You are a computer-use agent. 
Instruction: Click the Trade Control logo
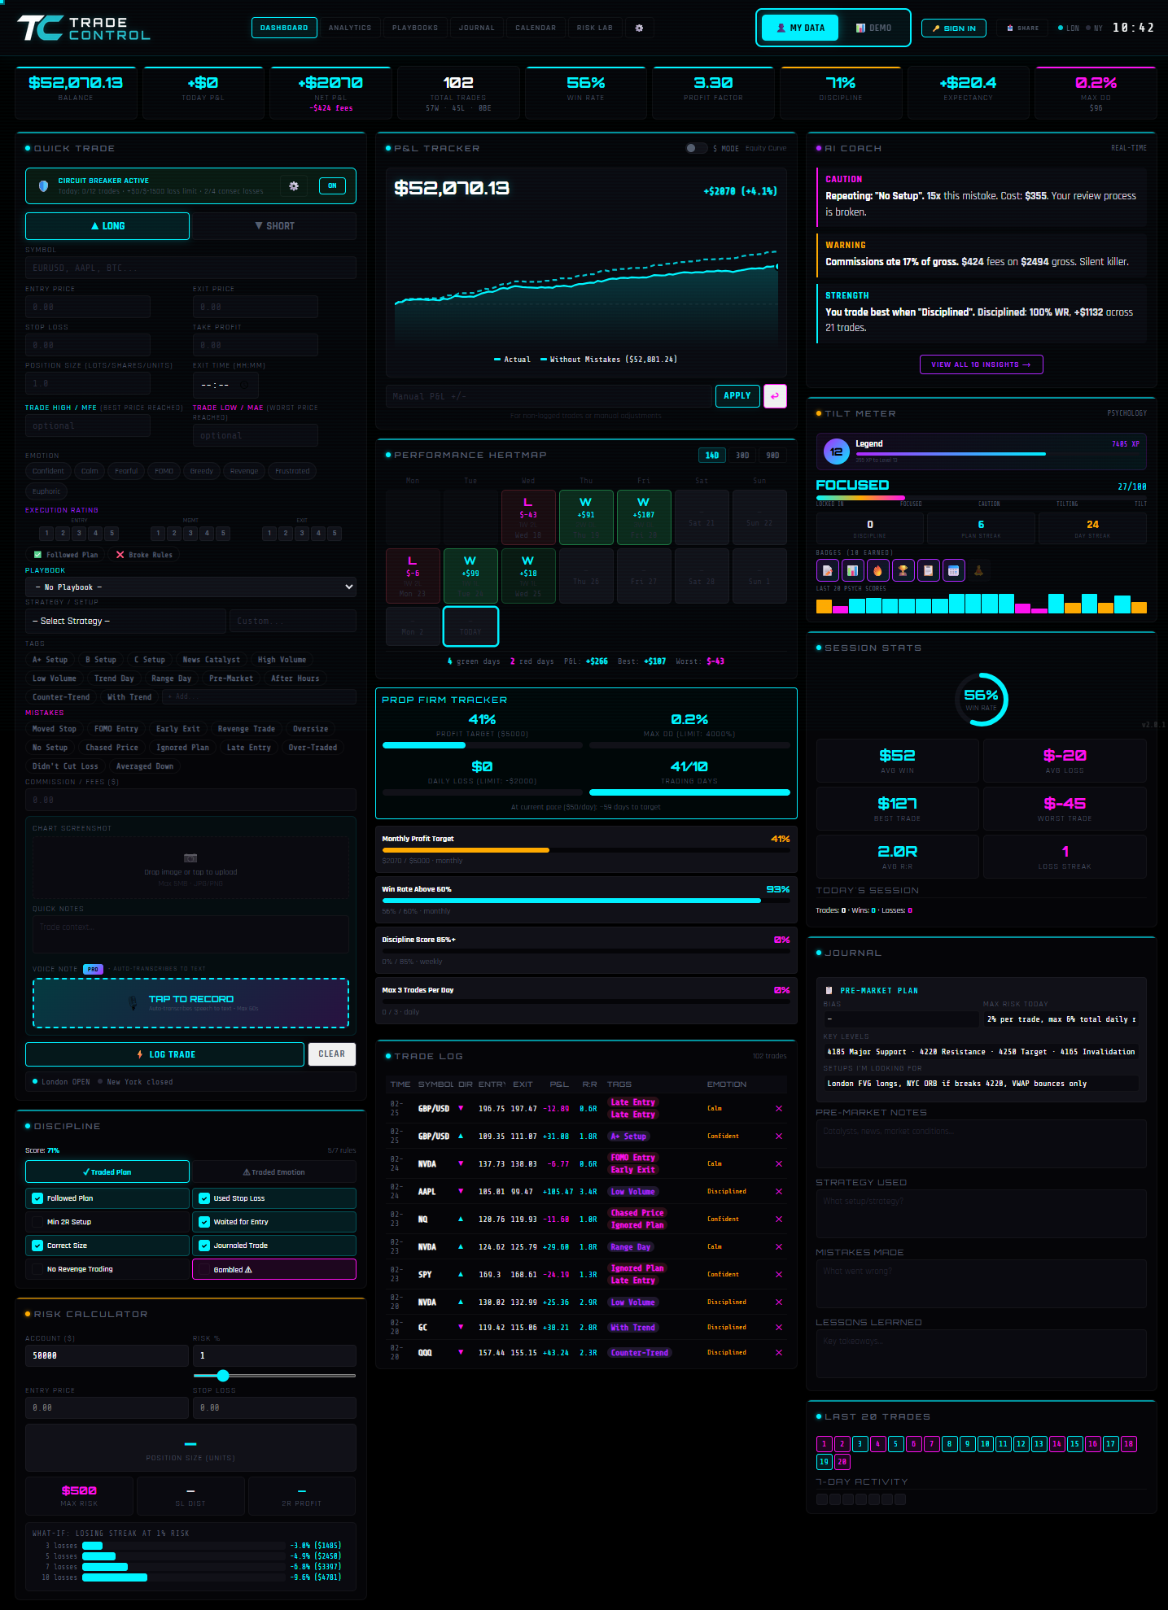(84, 28)
